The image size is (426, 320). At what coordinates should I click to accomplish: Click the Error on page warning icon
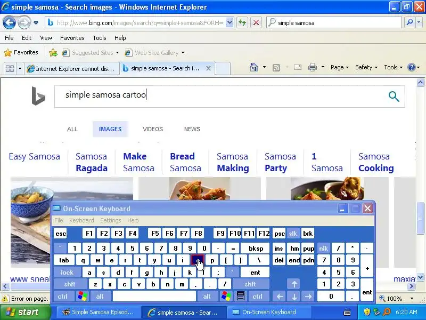coord(5,299)
